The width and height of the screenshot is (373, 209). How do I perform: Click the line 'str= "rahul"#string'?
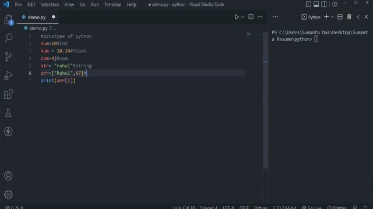point(66,66)
